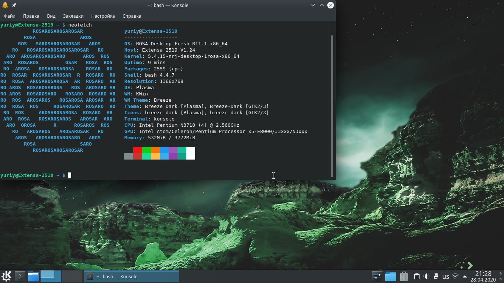Open the Справка menu
Viewport: 504px width, 283px height.
pyautogui.click(x=132, y=16)
